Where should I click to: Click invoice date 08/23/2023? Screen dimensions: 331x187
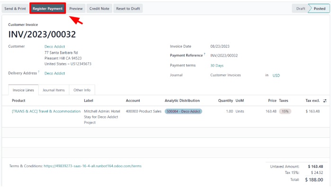click(x=220, y=46)
